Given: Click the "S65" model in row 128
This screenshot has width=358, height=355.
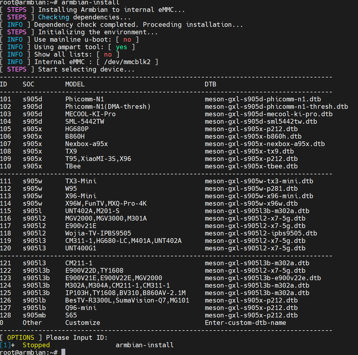Looking at the screenshot, I should [71, 315].
